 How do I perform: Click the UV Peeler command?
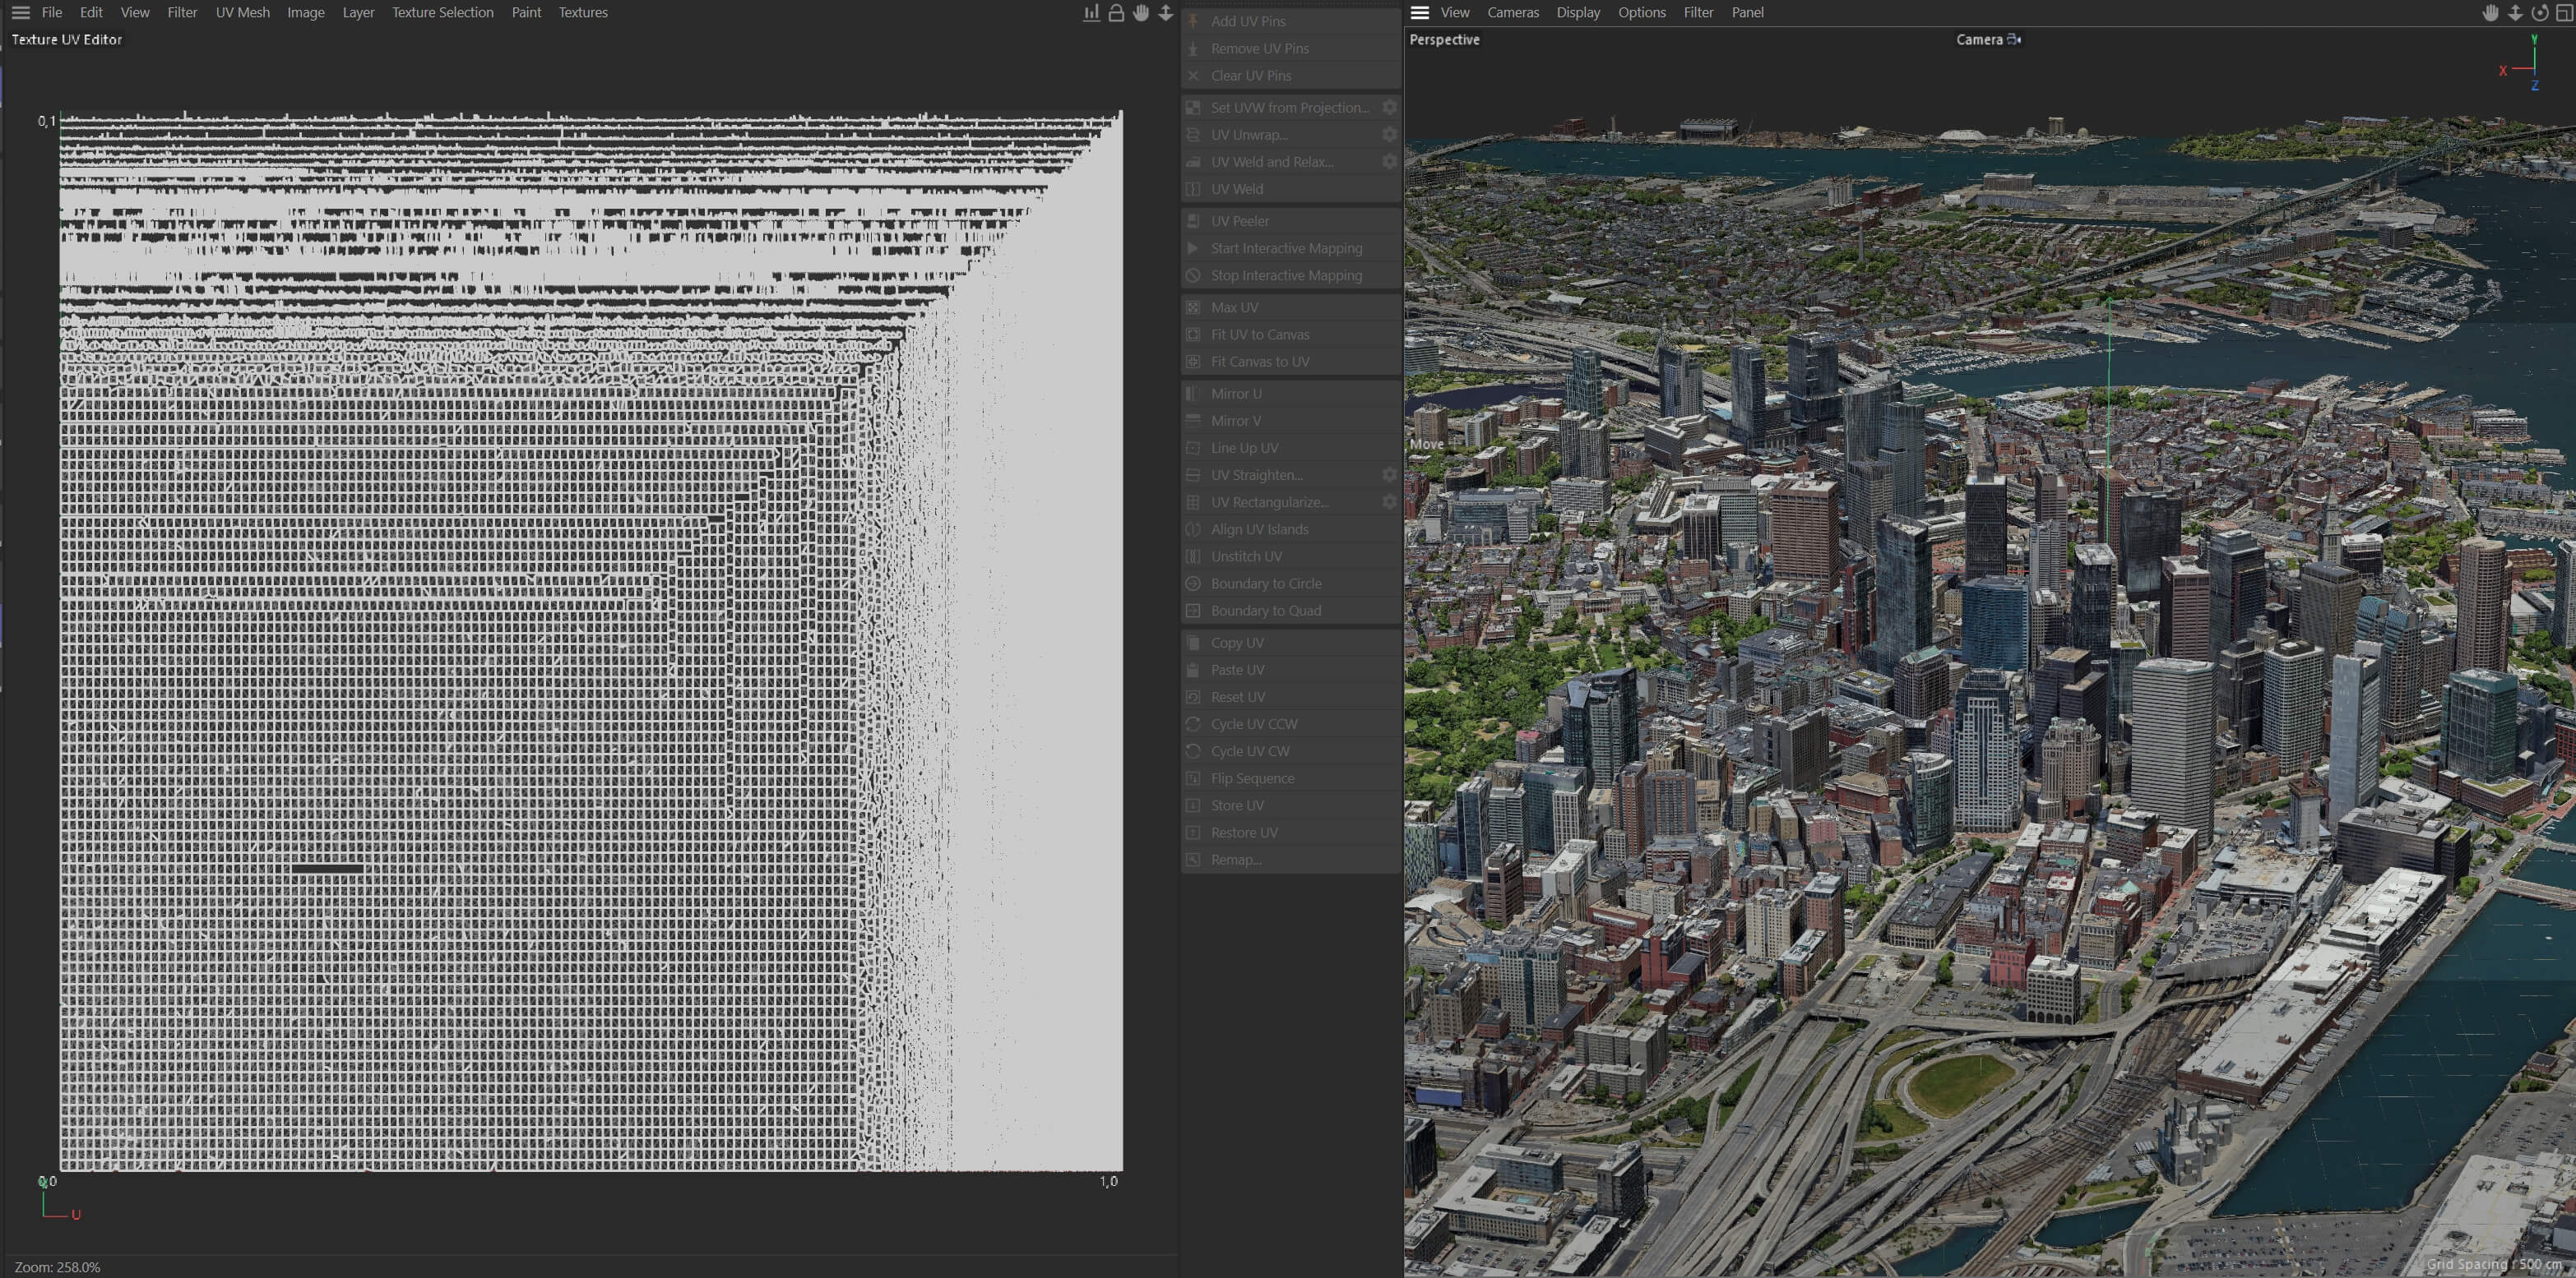[1291, 221]
